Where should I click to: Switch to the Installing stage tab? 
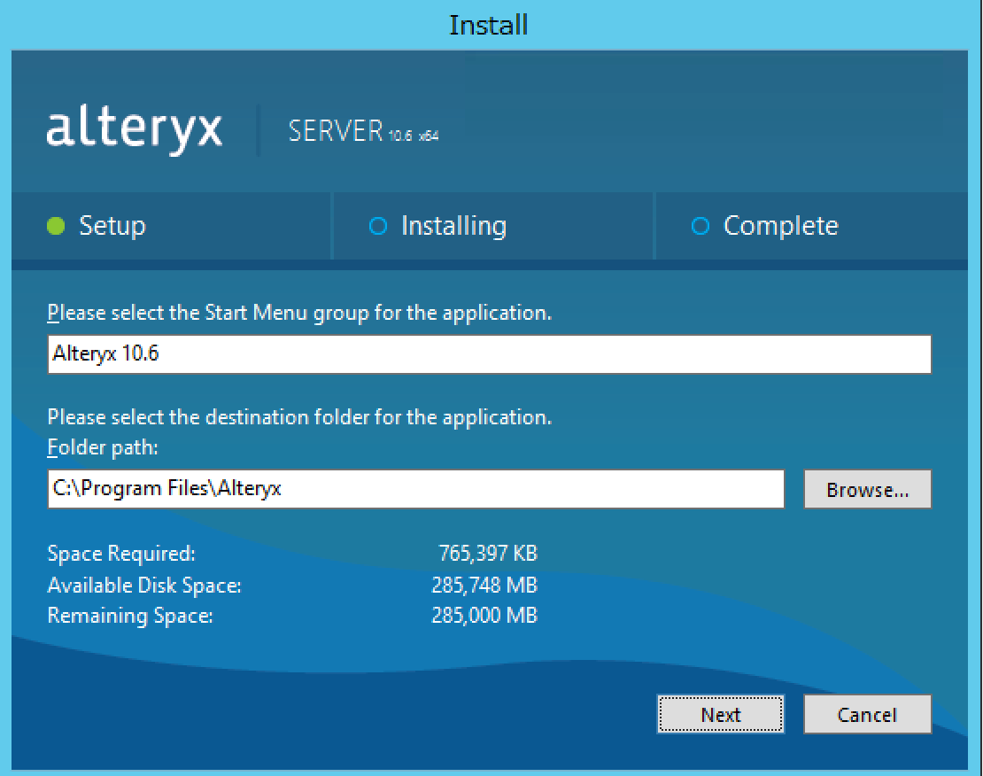(x=491, y=226)
